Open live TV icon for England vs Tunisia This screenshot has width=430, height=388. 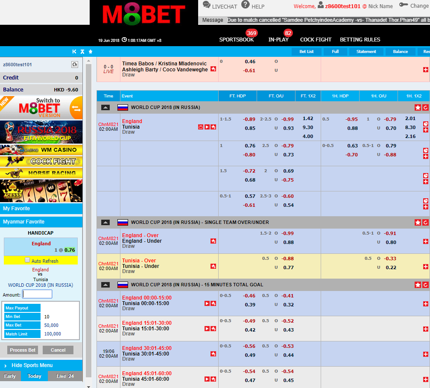point(201,127)
